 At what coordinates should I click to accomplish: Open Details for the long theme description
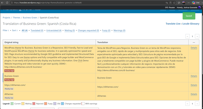(x=194, y=48)
